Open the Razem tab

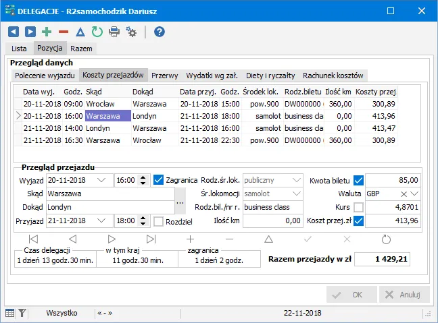82,49
